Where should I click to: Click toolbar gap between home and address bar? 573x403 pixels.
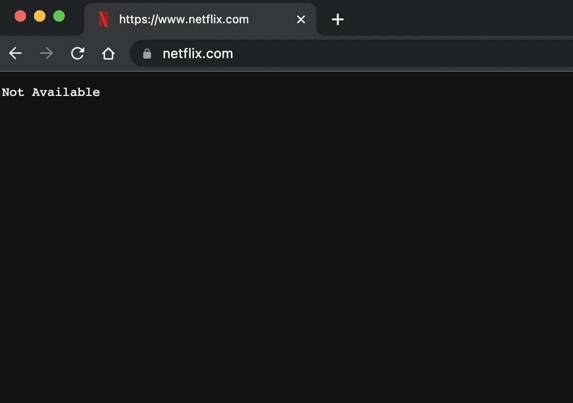(123, 53)
